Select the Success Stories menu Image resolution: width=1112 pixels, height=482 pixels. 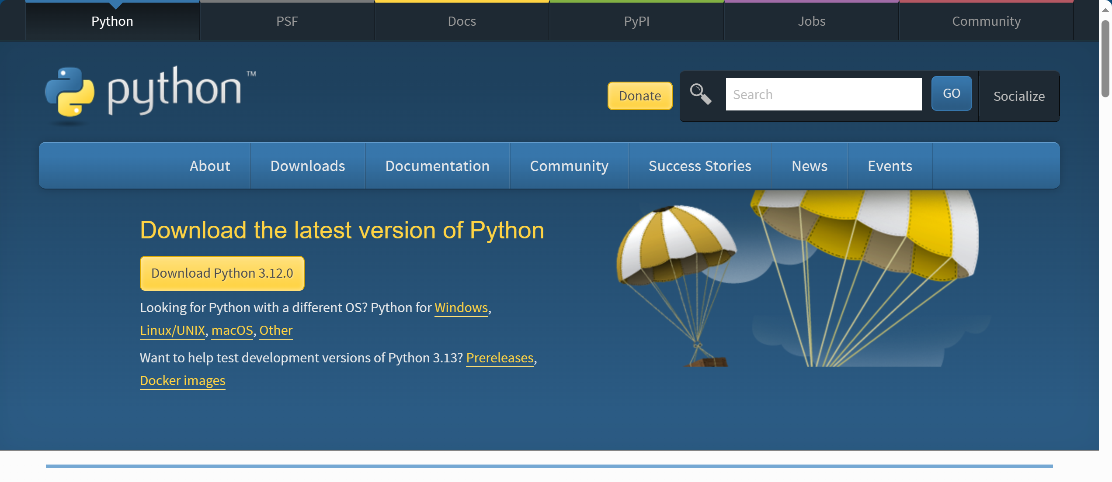pos(700,166)
